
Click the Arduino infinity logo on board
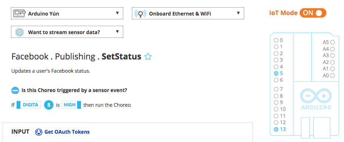[x=316, y=97]
